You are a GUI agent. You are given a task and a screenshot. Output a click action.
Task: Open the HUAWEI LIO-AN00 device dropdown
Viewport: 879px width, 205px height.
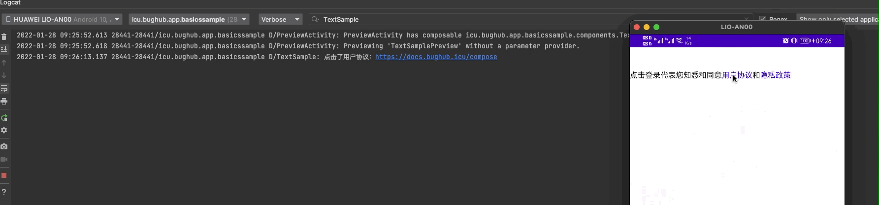[x=62, y=19]
